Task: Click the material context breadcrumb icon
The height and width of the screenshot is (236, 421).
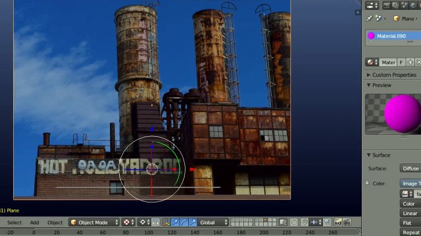Action: click(379, 18)
